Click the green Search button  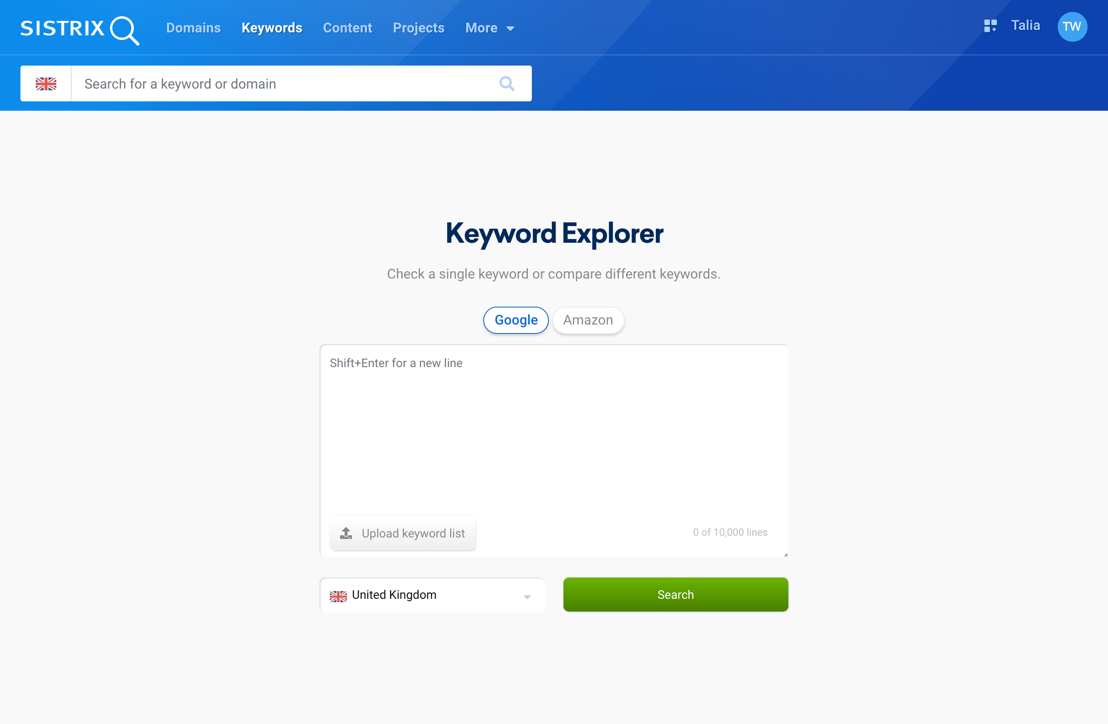(x=675, y=594)
